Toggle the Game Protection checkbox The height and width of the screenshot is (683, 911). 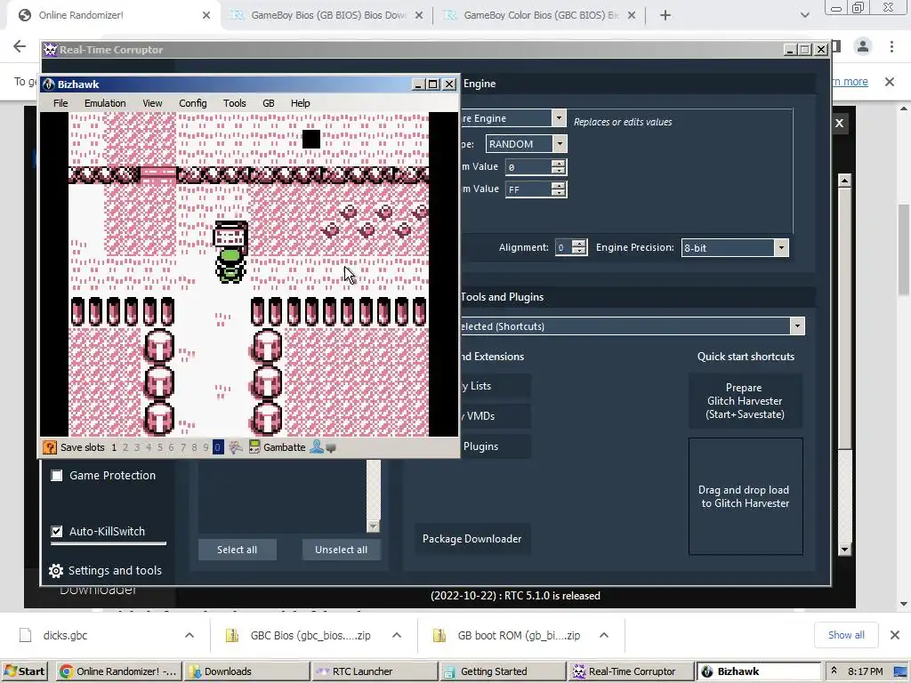click(56, 475)
